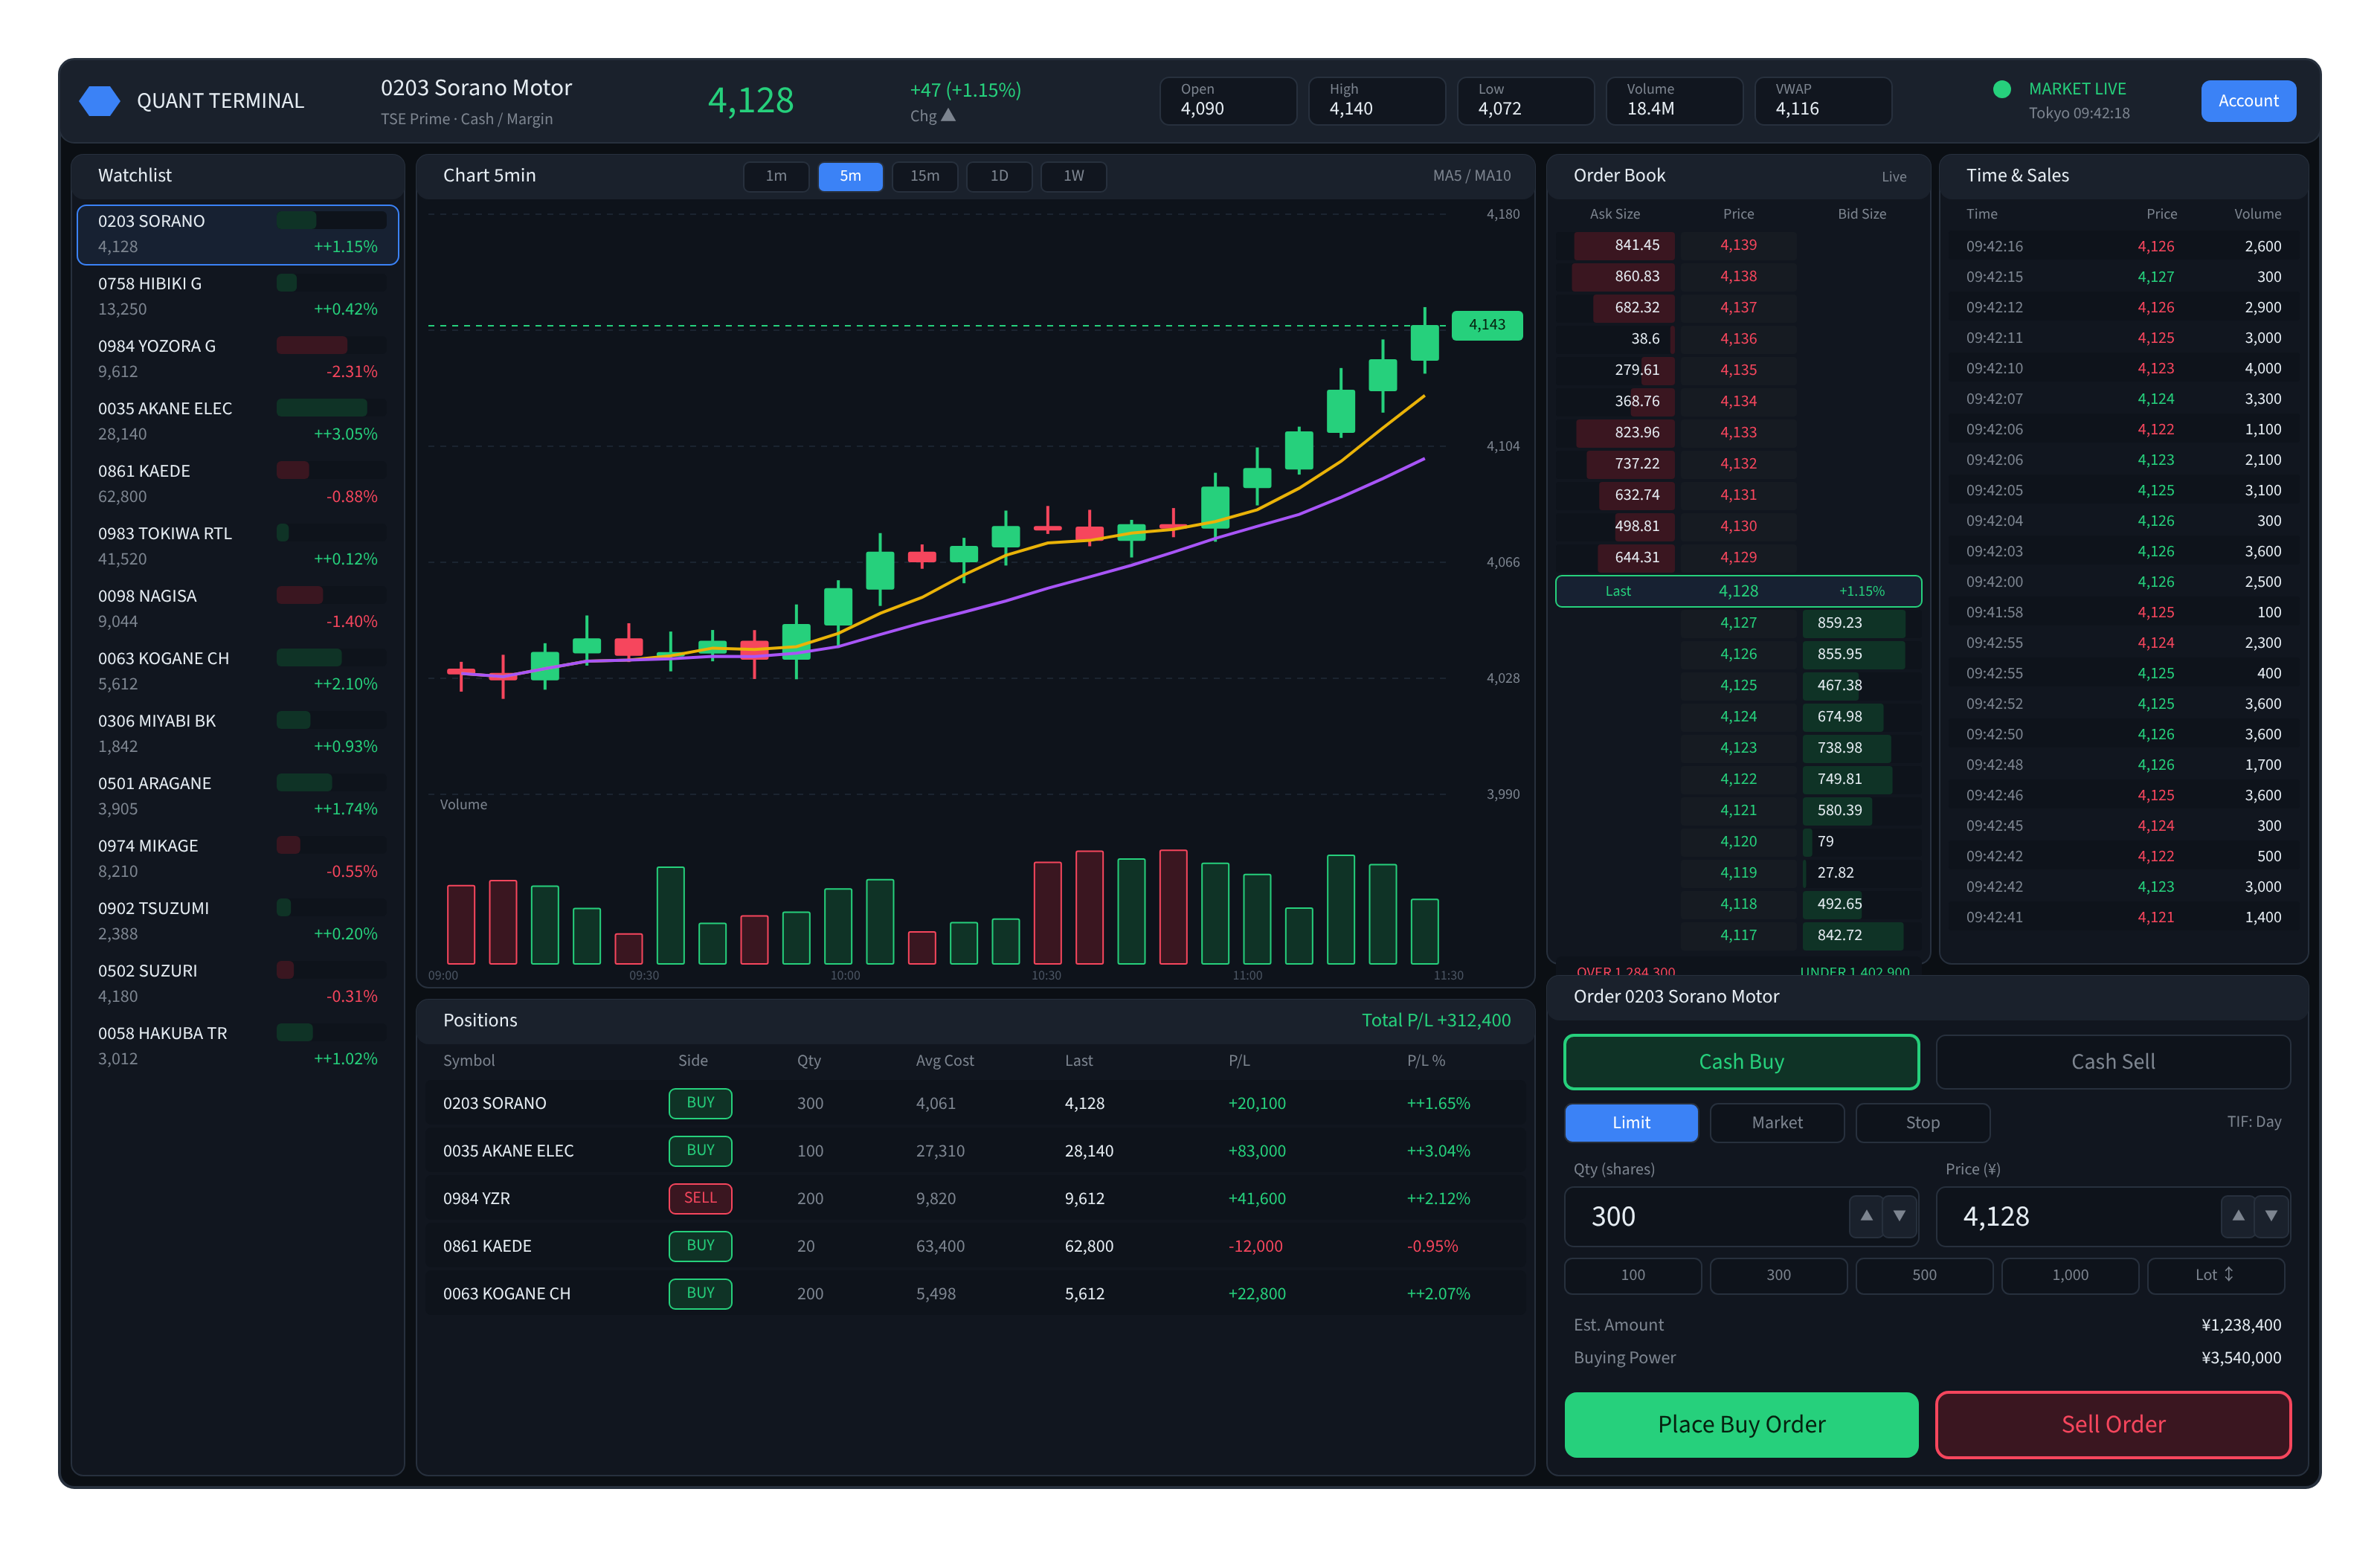
Task: Select Cash Buy order side
Action: pos(1741,1062)
